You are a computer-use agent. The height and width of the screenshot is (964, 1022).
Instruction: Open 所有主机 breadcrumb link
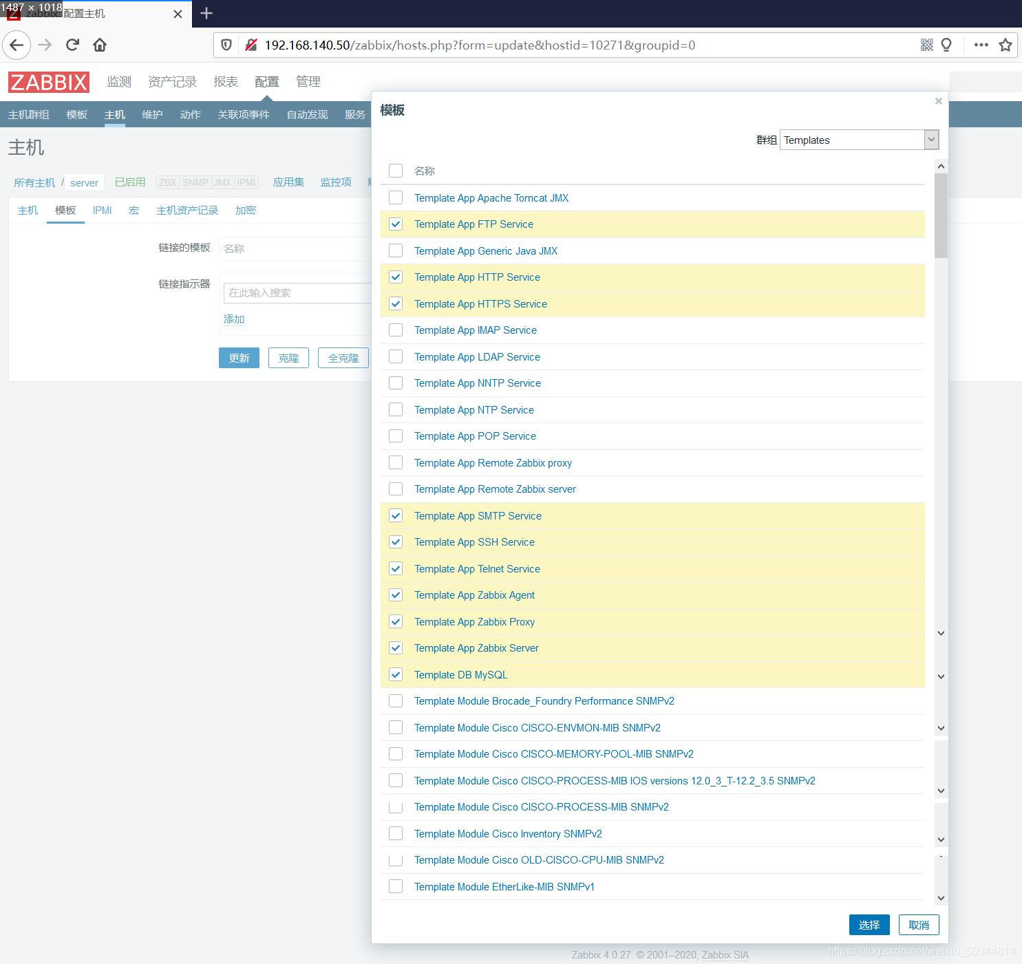(x=34, y=182)
